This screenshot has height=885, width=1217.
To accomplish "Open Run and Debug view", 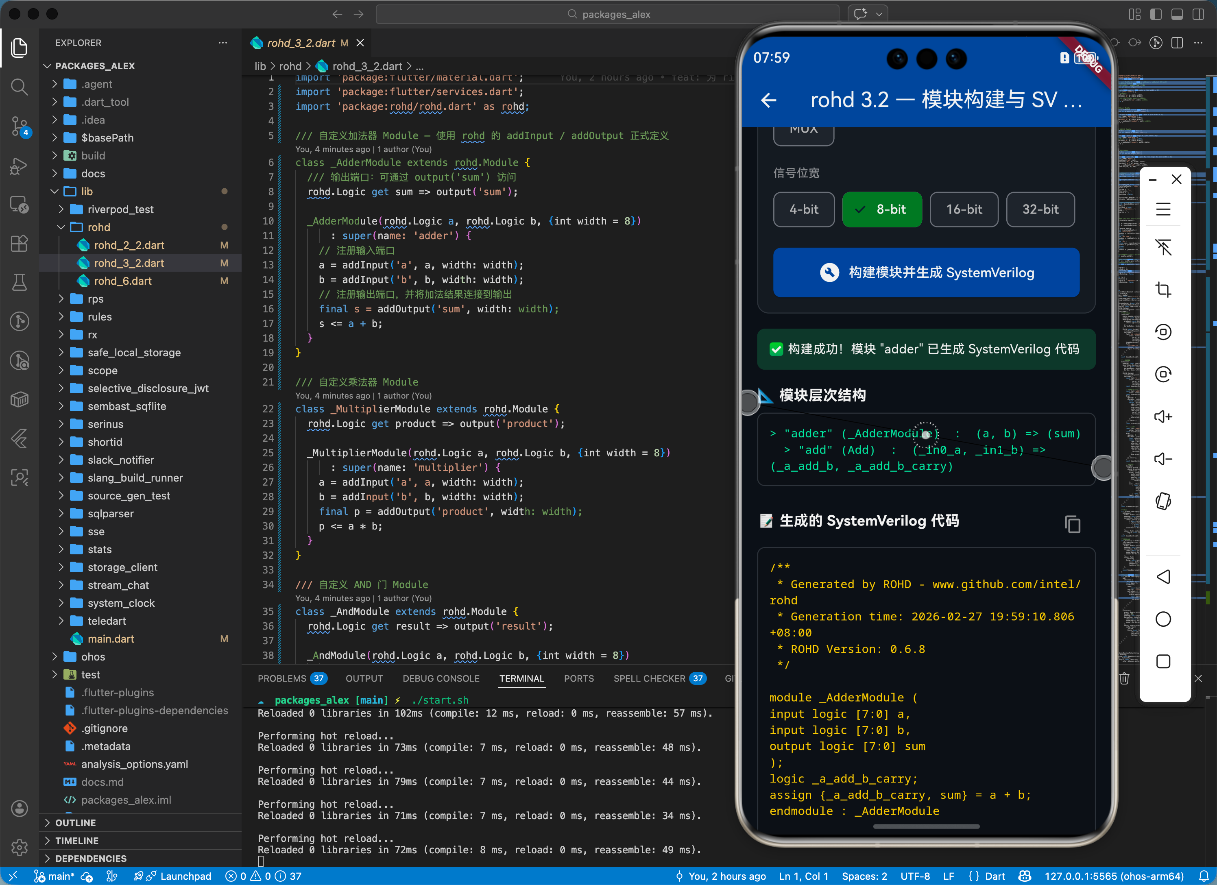I will click(x=19, y=166).
